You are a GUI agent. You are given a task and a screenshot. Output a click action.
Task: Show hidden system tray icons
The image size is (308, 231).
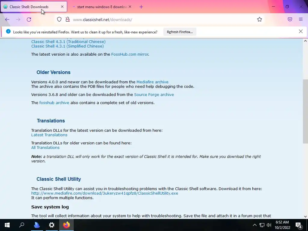[x=254, y=225]
